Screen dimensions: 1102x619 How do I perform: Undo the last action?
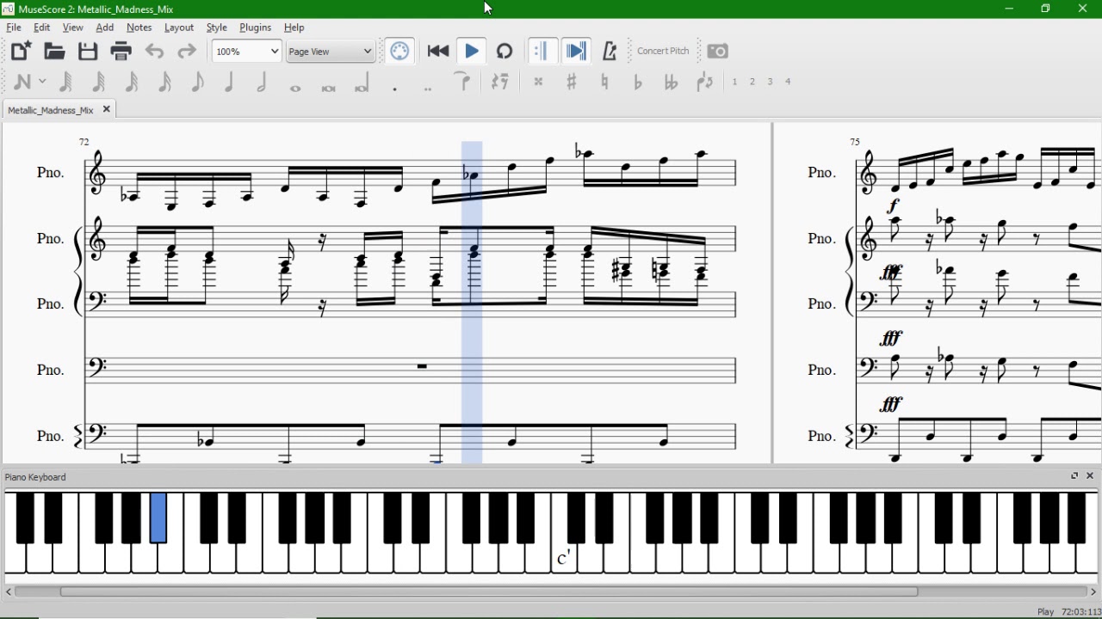[154, 52]
